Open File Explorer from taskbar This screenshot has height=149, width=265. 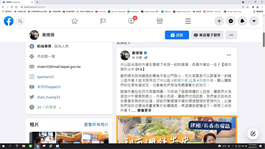pyautogui.click(x=24, y=146)
